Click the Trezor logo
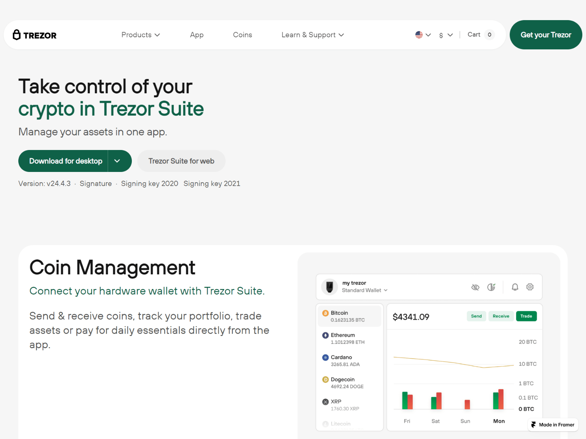Screen dimensions: 586x439 click(x=35, y=35)
